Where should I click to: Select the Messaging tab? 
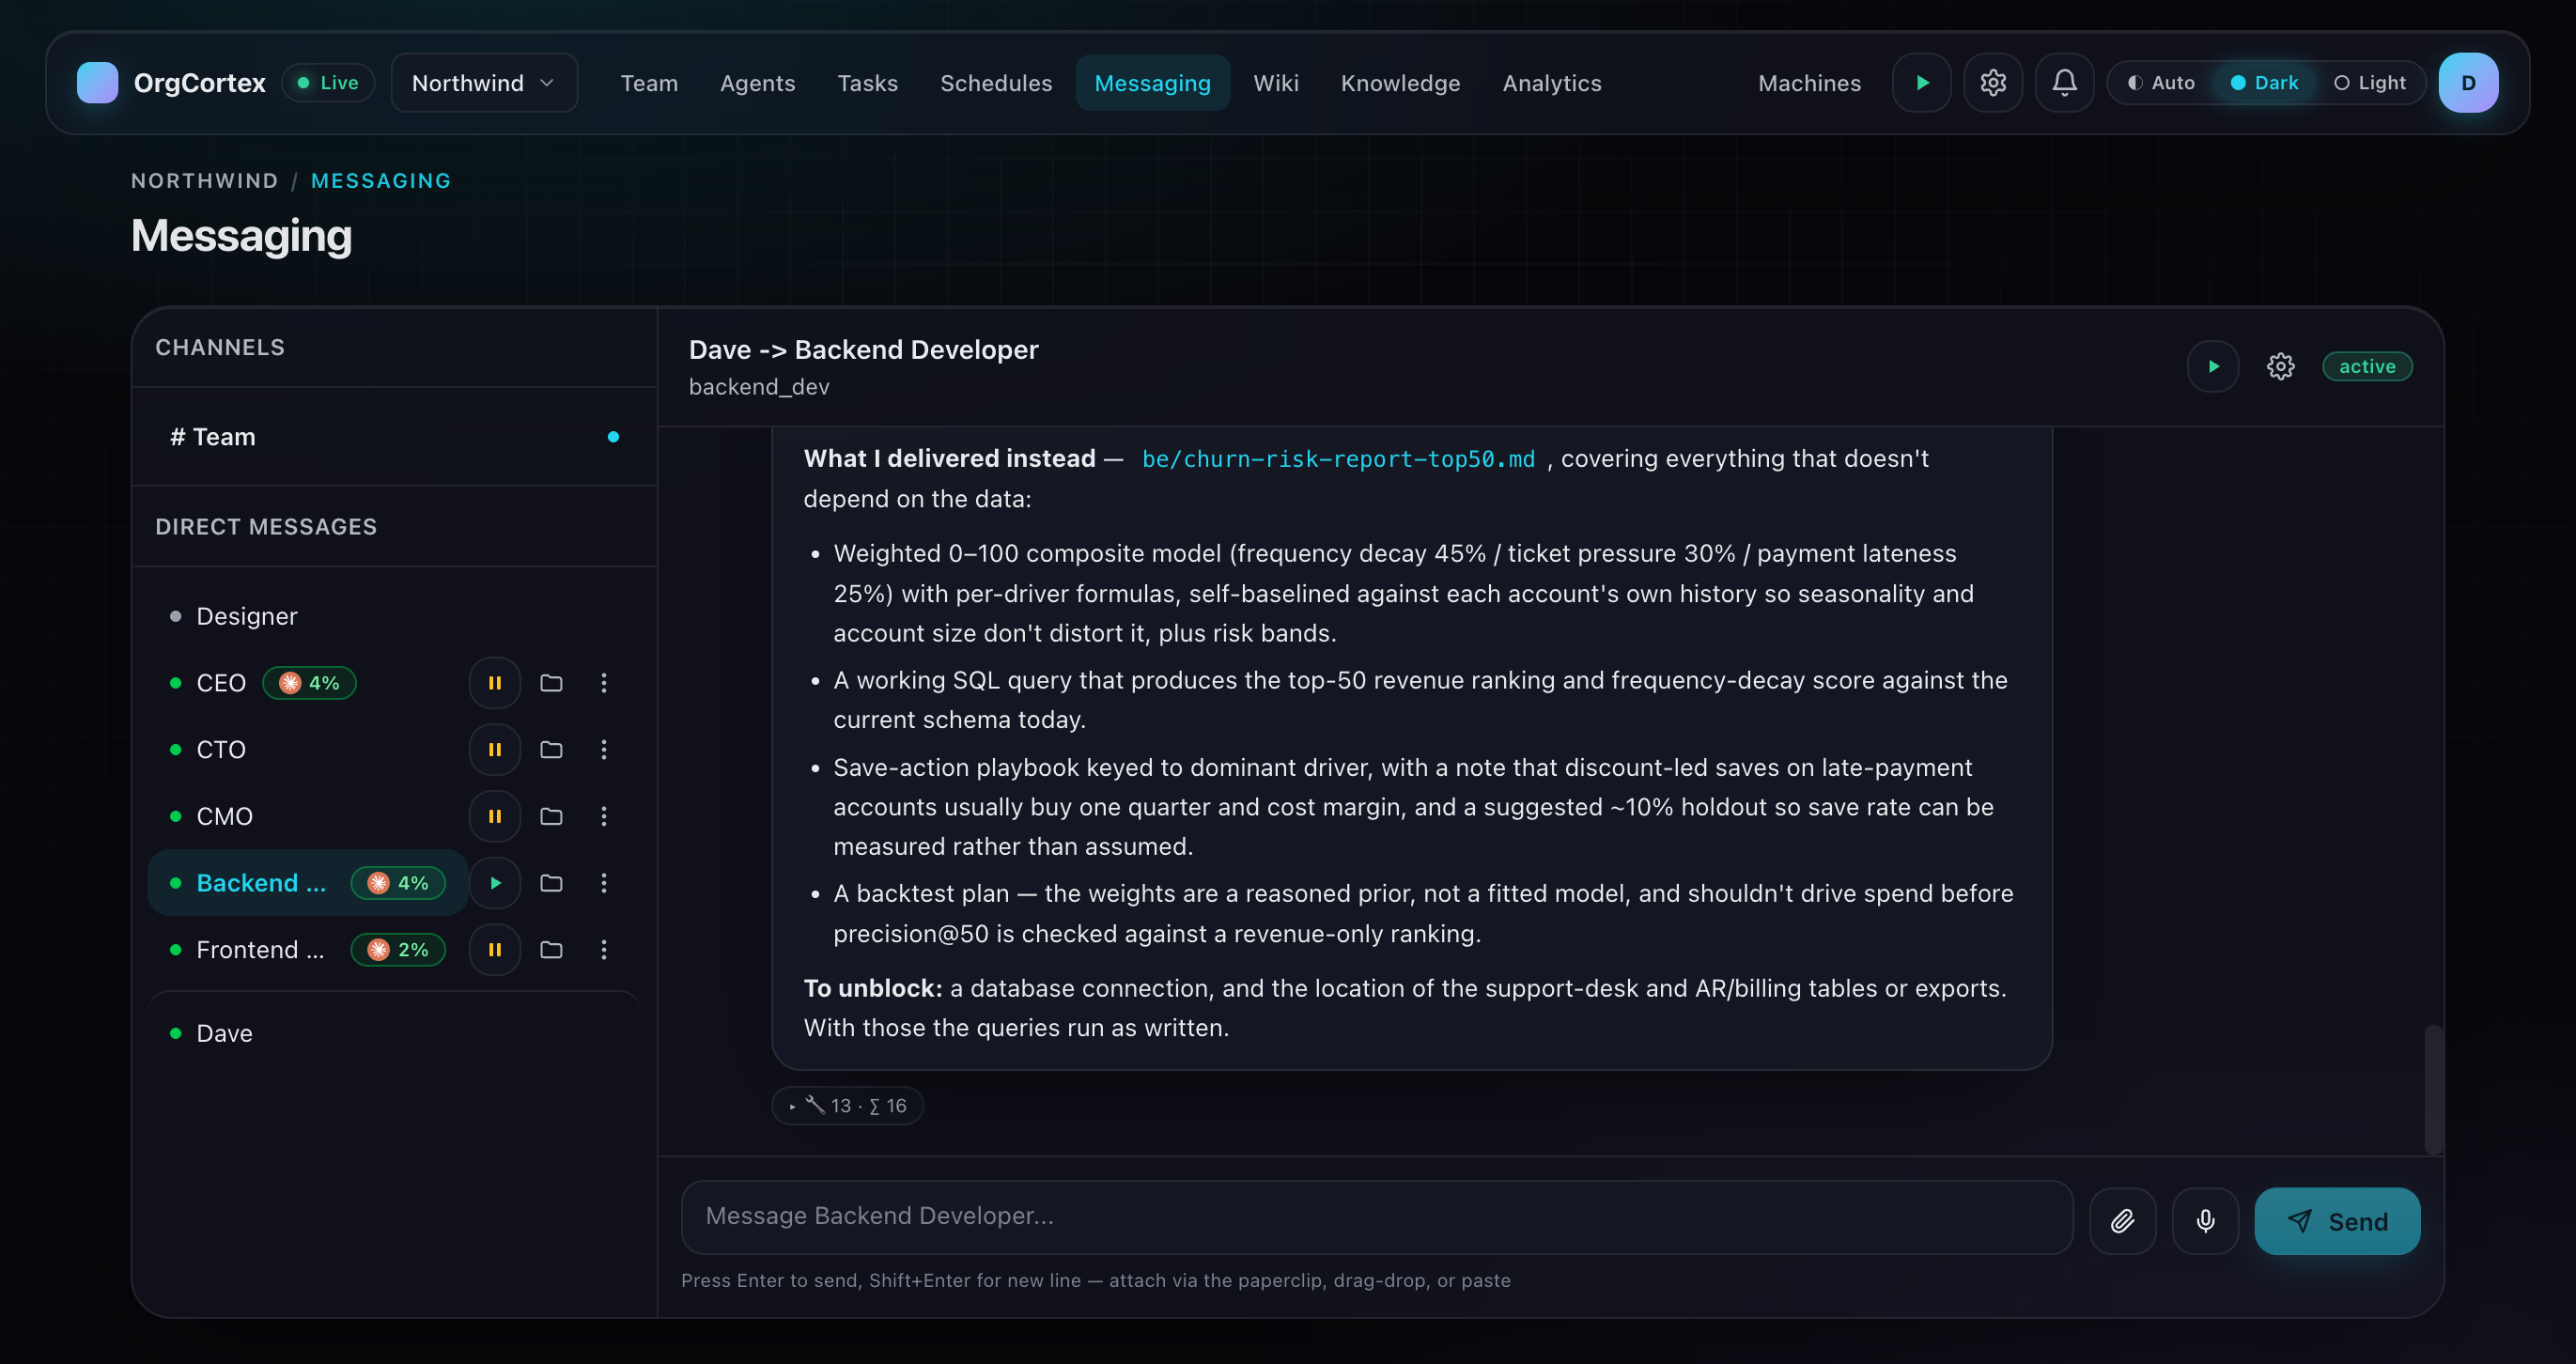(1152, 83)
